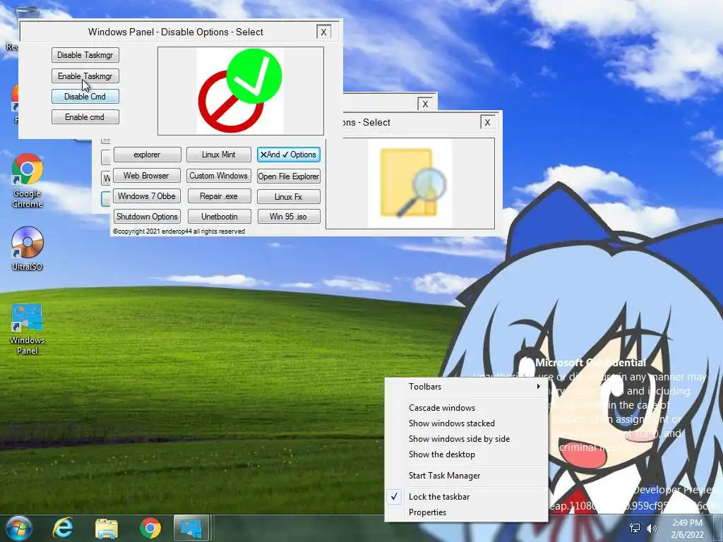Close the window behind the Select dialog
Viewport: 723px width, 542px height.
click(425, 104)
